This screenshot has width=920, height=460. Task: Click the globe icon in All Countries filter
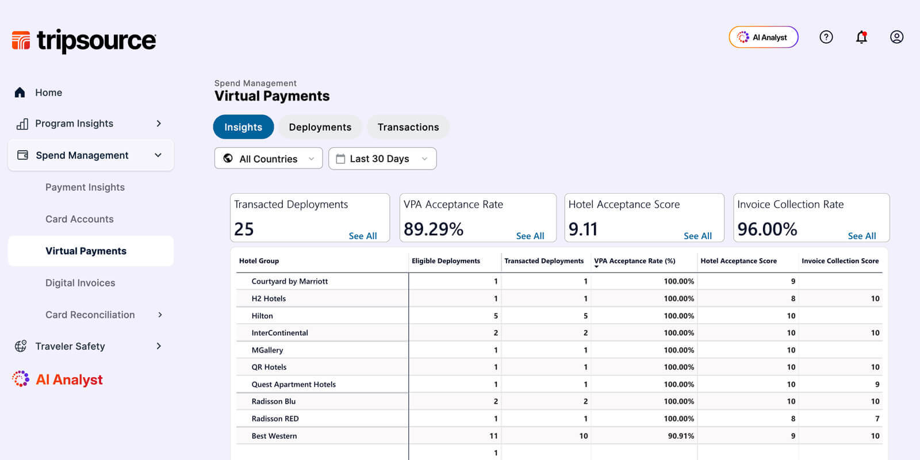click(x=228, y=159)
